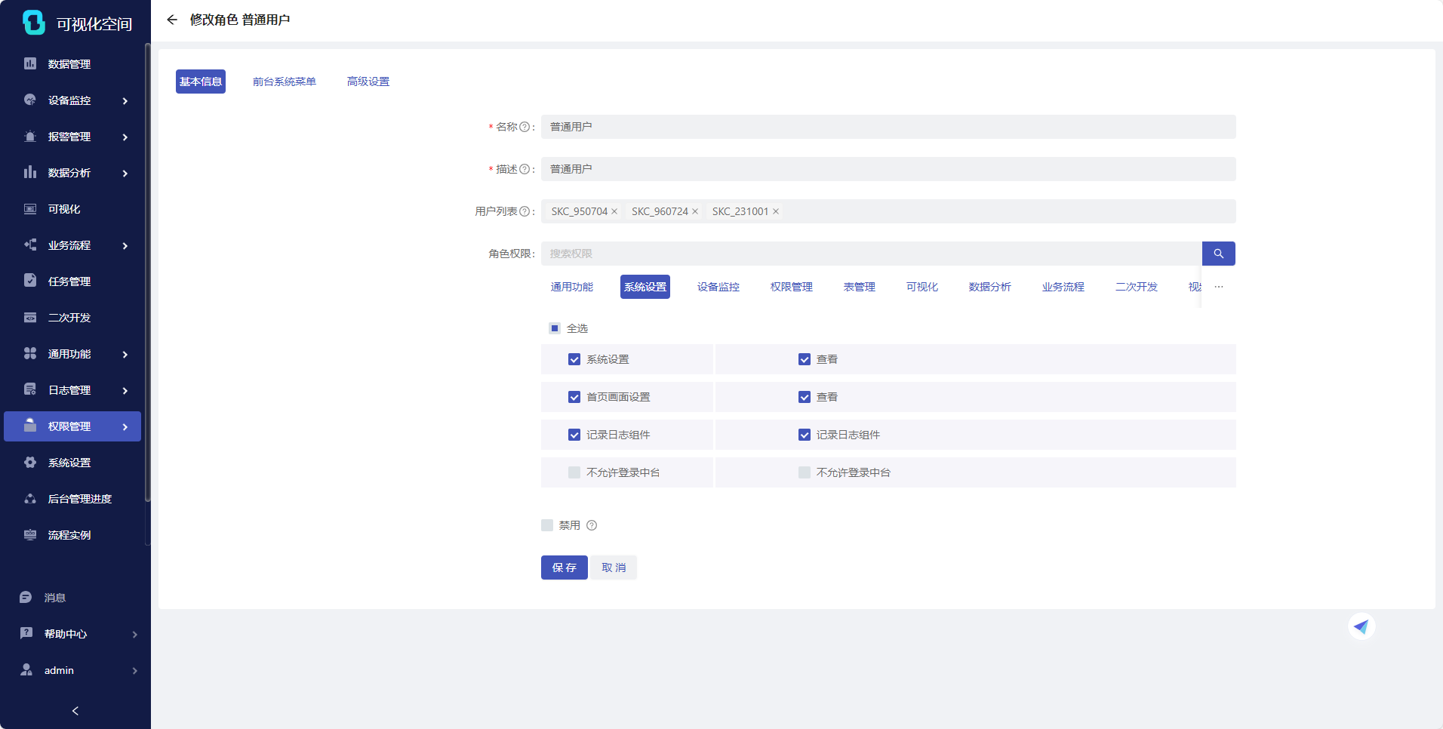Click the 日志管理 log icon

[30, 389]
